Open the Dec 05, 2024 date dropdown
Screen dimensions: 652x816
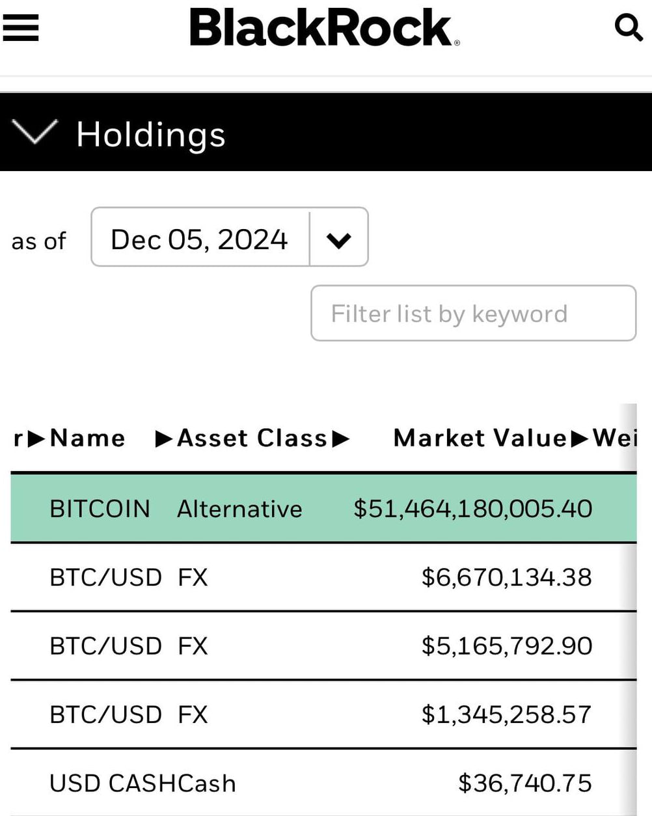(230, 237)
